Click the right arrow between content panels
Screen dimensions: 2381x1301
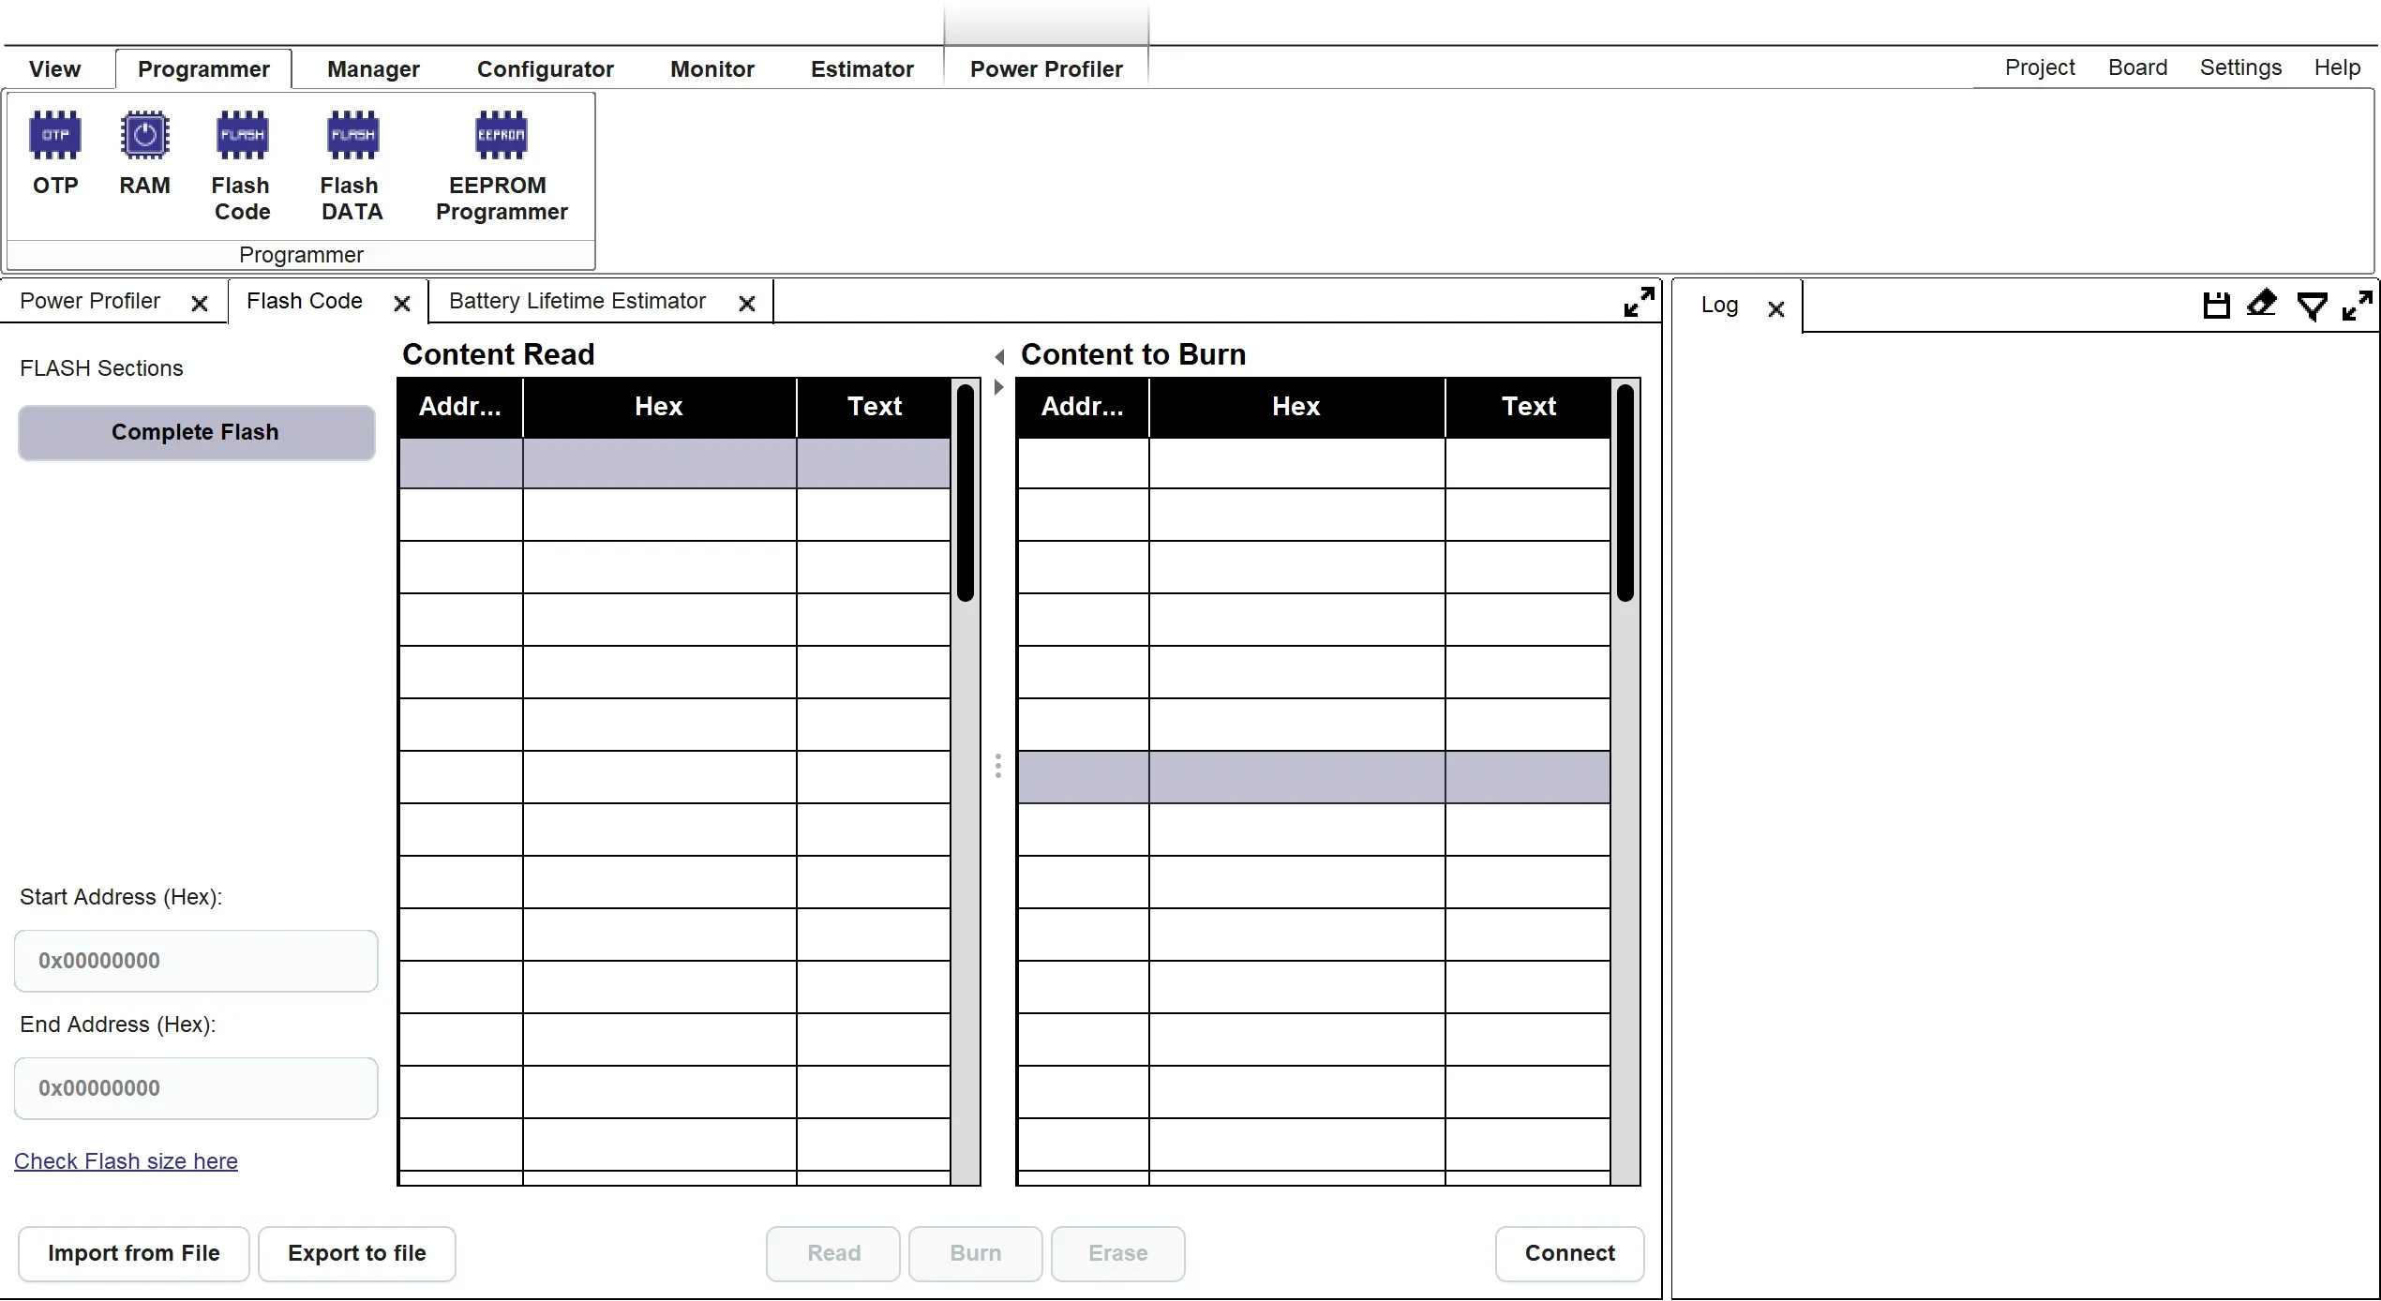point(999,386)
